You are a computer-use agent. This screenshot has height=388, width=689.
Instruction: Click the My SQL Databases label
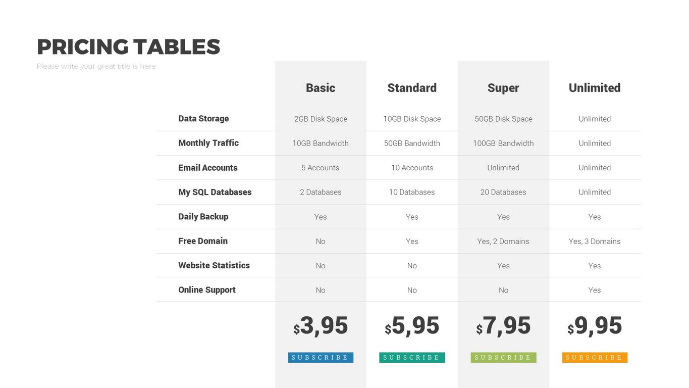click(x=215, y=192)
